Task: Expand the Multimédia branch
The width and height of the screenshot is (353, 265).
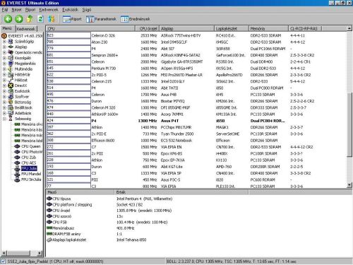Action: coord(4,69)
